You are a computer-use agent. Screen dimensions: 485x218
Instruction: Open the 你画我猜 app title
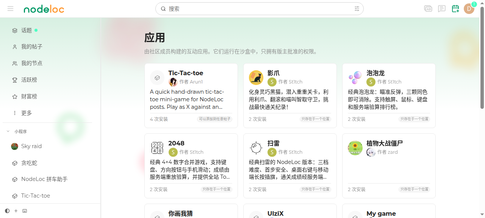181,213
